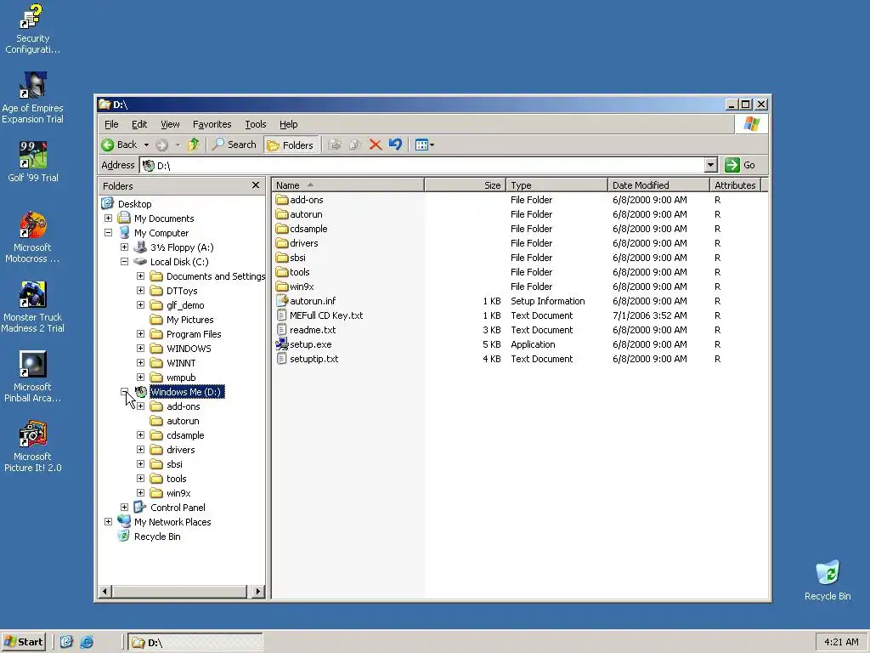Open the Golf '99 Trial desktop shortcut
Screen dimensions: 870x653
[x=33, y=162]
